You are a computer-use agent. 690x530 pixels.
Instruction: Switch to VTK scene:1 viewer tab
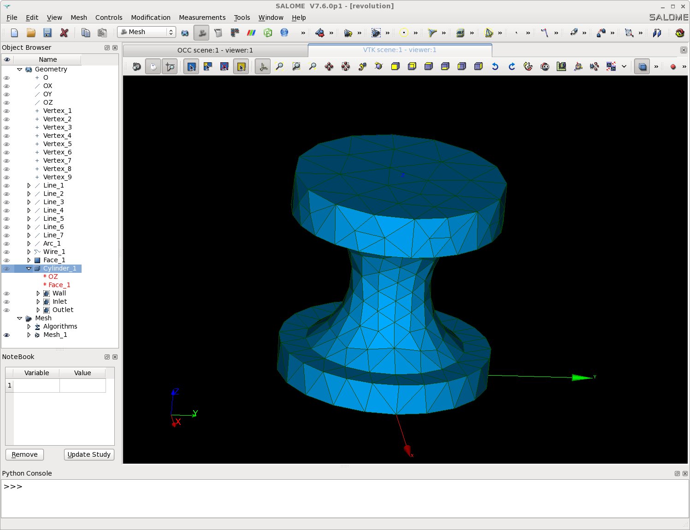click(400, 50)
